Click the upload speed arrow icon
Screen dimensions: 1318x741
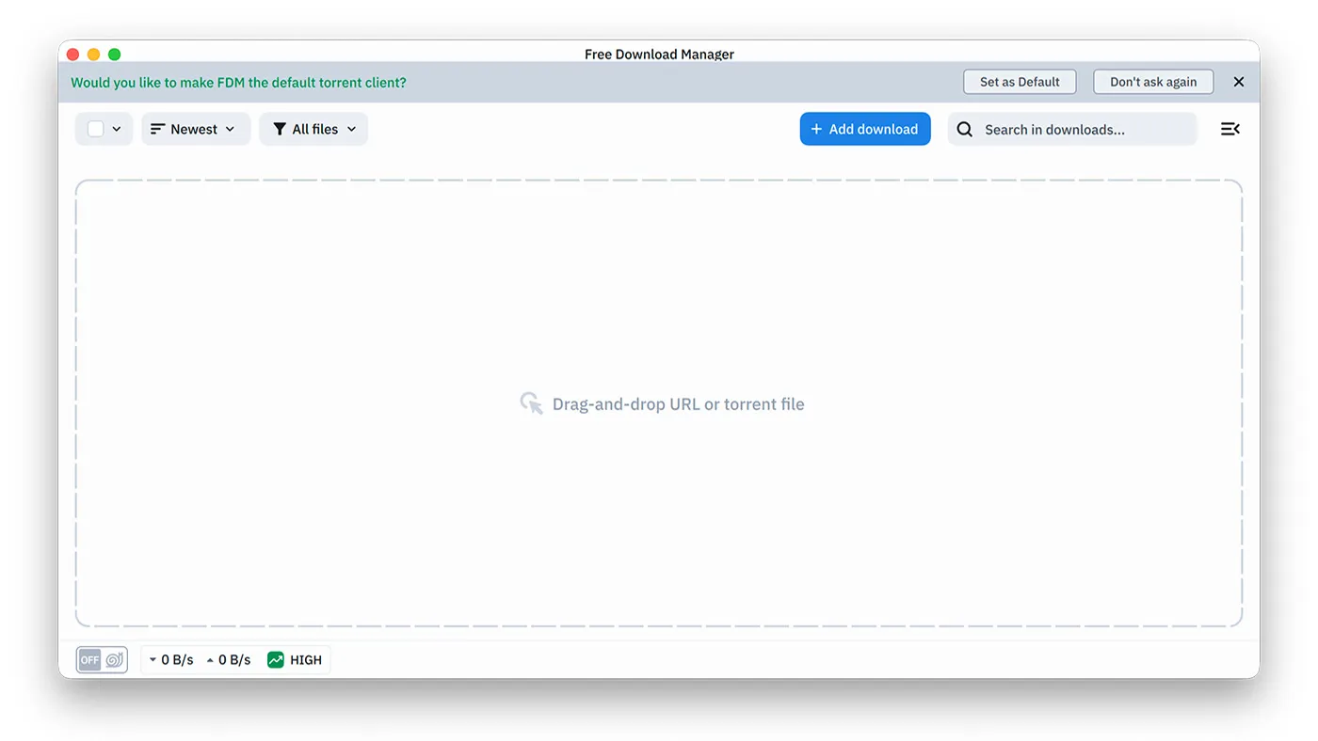pyautogui.click(x=210, y=659)
